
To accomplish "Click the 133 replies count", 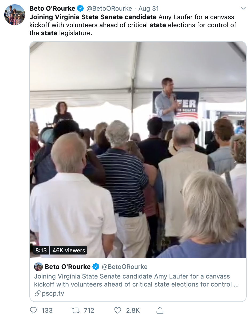I will click(47, 310).
